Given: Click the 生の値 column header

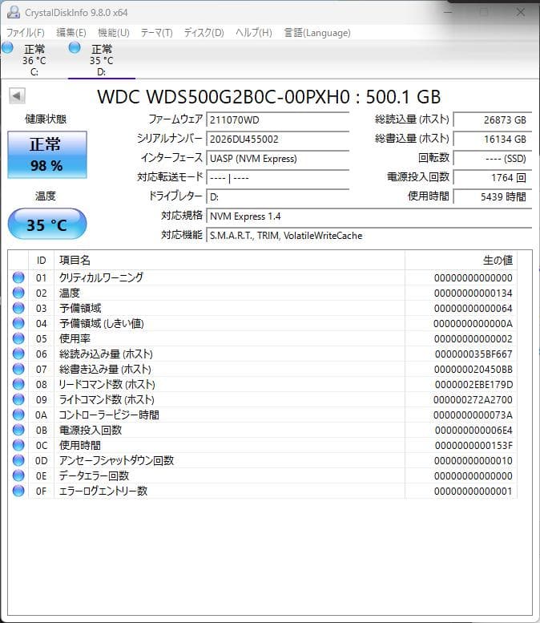Looking at the screenshot, I should click(461, 261).
